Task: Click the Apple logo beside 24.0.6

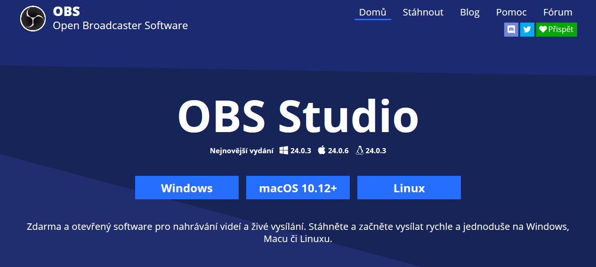Action: (x=322, y=150)
